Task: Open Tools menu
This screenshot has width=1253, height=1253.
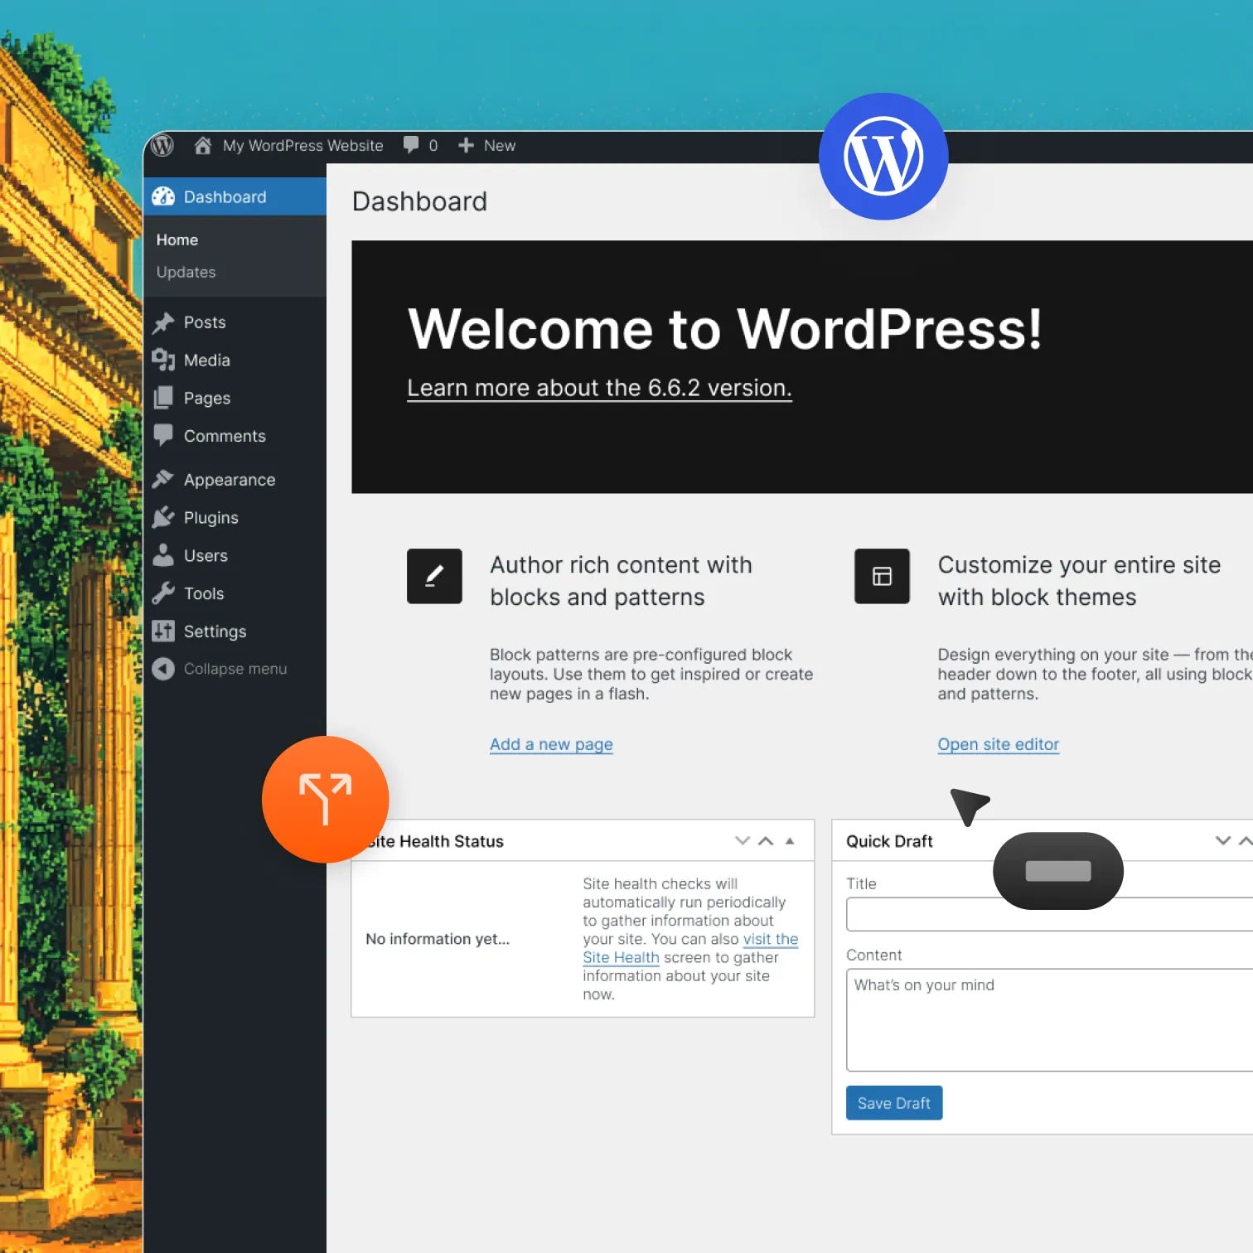Action: tap(204, 594)
